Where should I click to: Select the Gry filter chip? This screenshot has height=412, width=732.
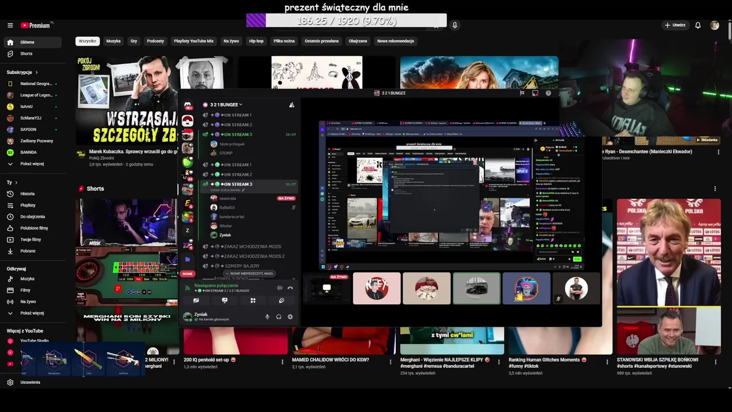tap(134, 41)
